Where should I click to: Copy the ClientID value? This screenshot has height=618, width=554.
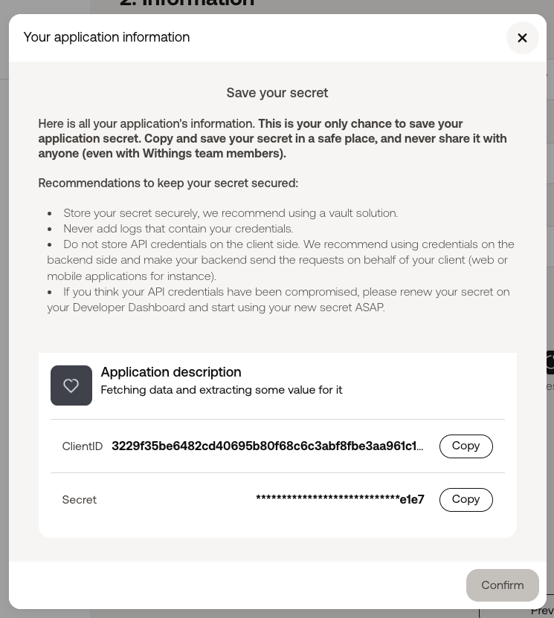pos(466,446)
